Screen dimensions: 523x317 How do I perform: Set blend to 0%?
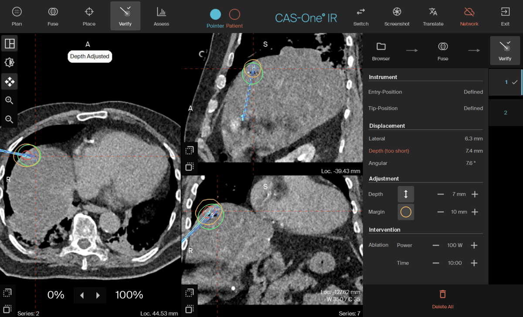[x=56, y=295]
